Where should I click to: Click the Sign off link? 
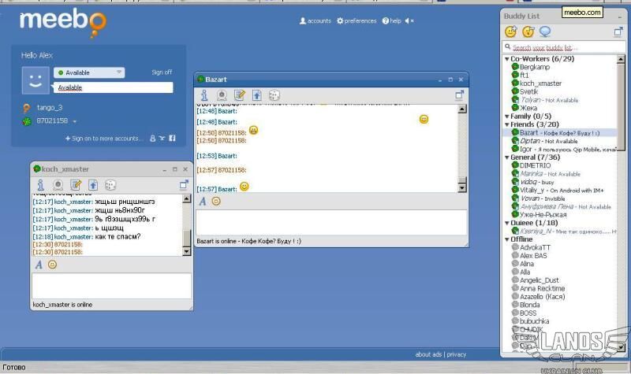point(162,72)
